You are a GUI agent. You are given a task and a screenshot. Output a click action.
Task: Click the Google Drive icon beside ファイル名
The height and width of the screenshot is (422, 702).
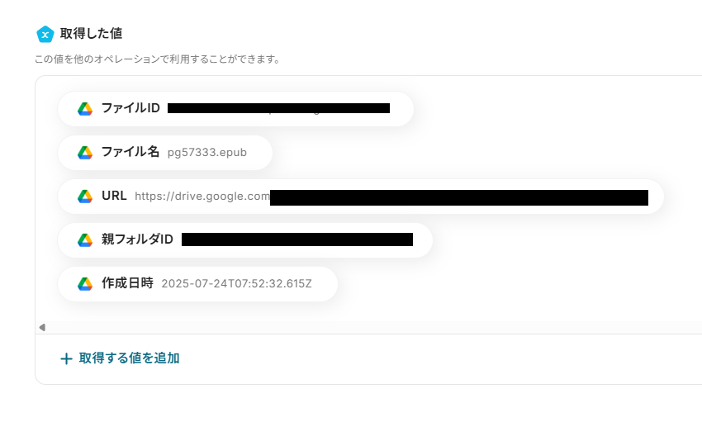85,153
